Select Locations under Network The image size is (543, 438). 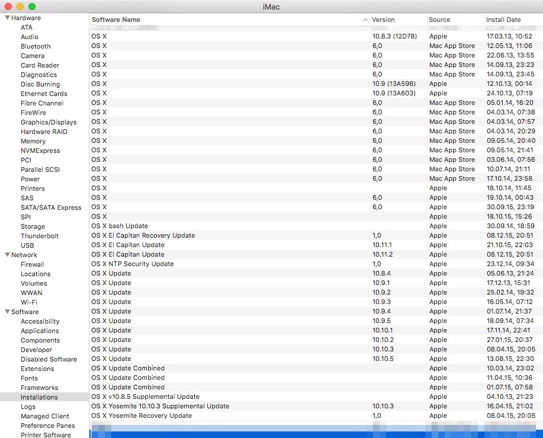[36, 274]
